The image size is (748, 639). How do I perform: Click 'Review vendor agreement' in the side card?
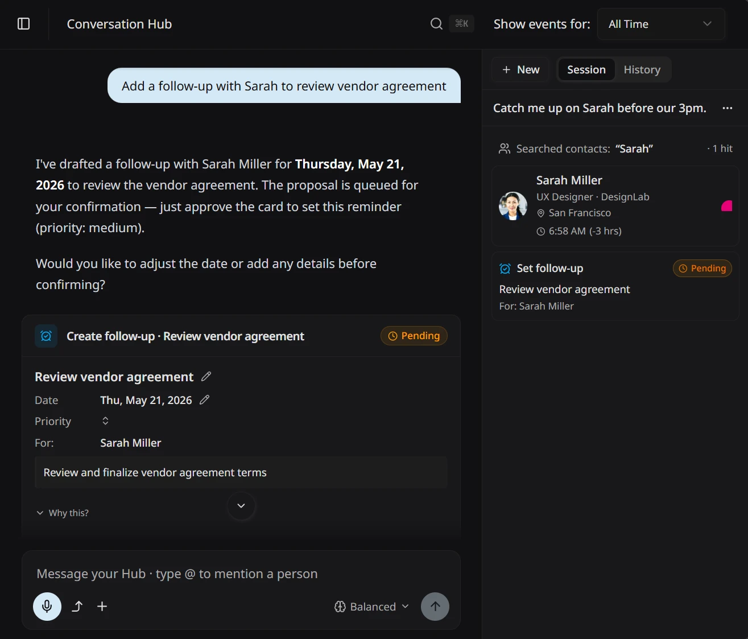tap(564, 290)
